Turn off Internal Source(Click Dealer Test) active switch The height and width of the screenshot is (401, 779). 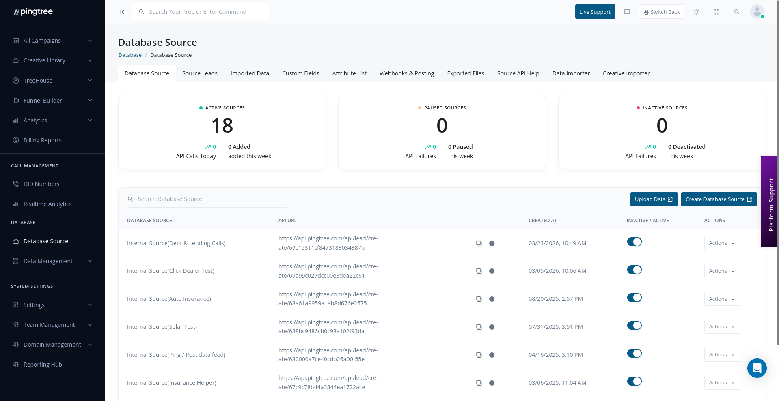point(634,270)
